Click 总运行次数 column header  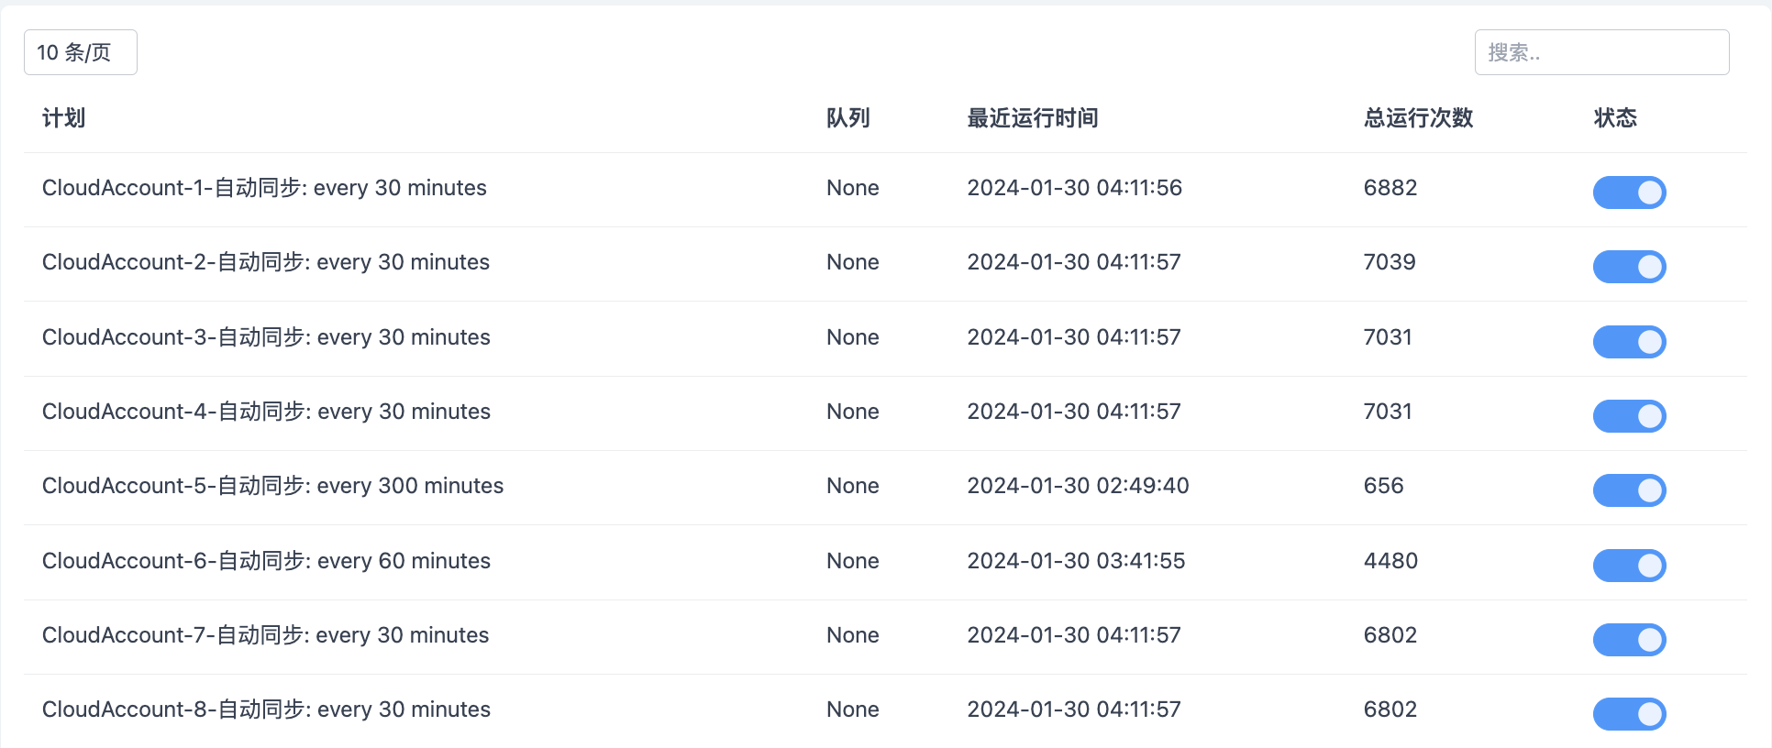pyautogui.click(x=1418, y=118)
